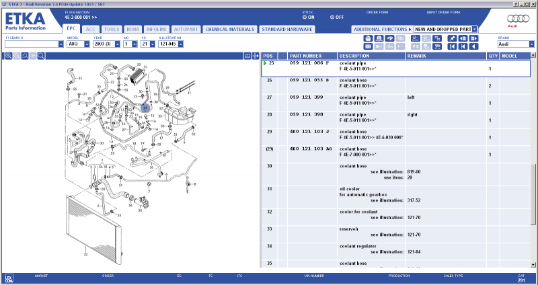
Task: Click the QTY column header
Action: (493, 56)
